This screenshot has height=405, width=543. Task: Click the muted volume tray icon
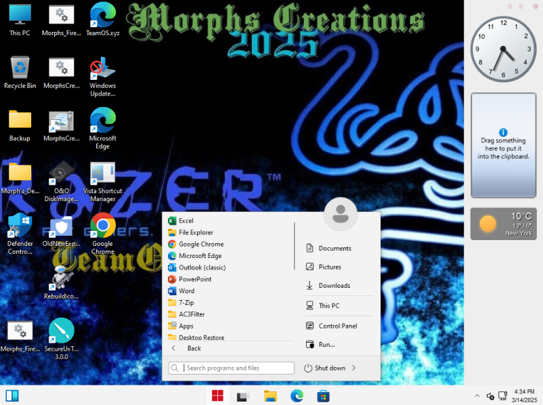point(490,396)
